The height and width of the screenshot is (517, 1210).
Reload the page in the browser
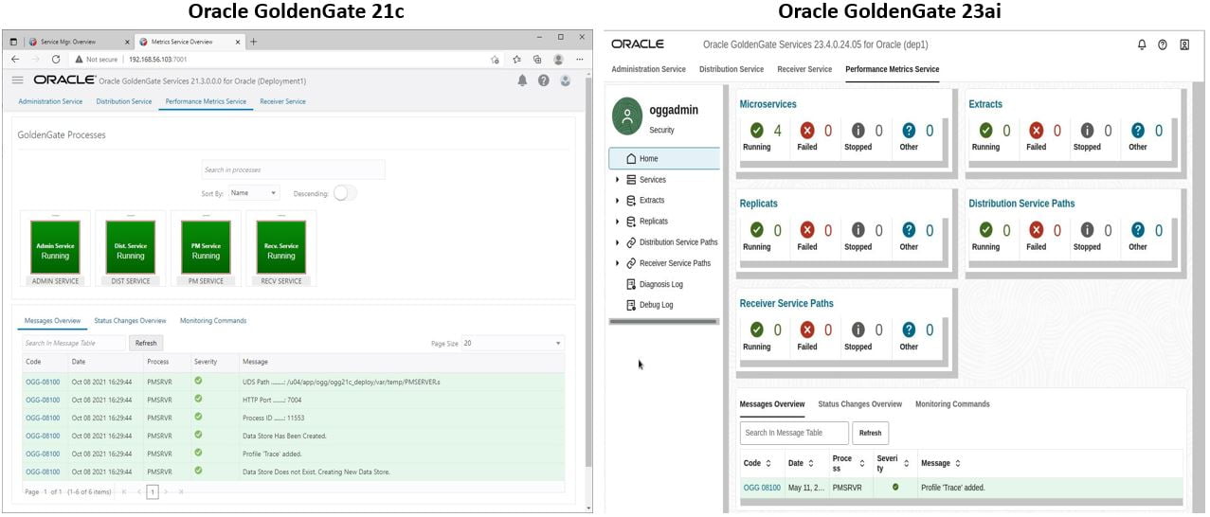pos(56,59)
